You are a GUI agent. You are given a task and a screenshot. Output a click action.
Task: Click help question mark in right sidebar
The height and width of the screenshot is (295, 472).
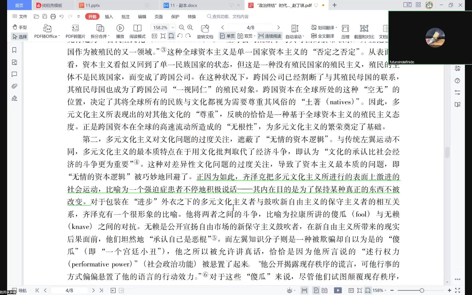457,80
